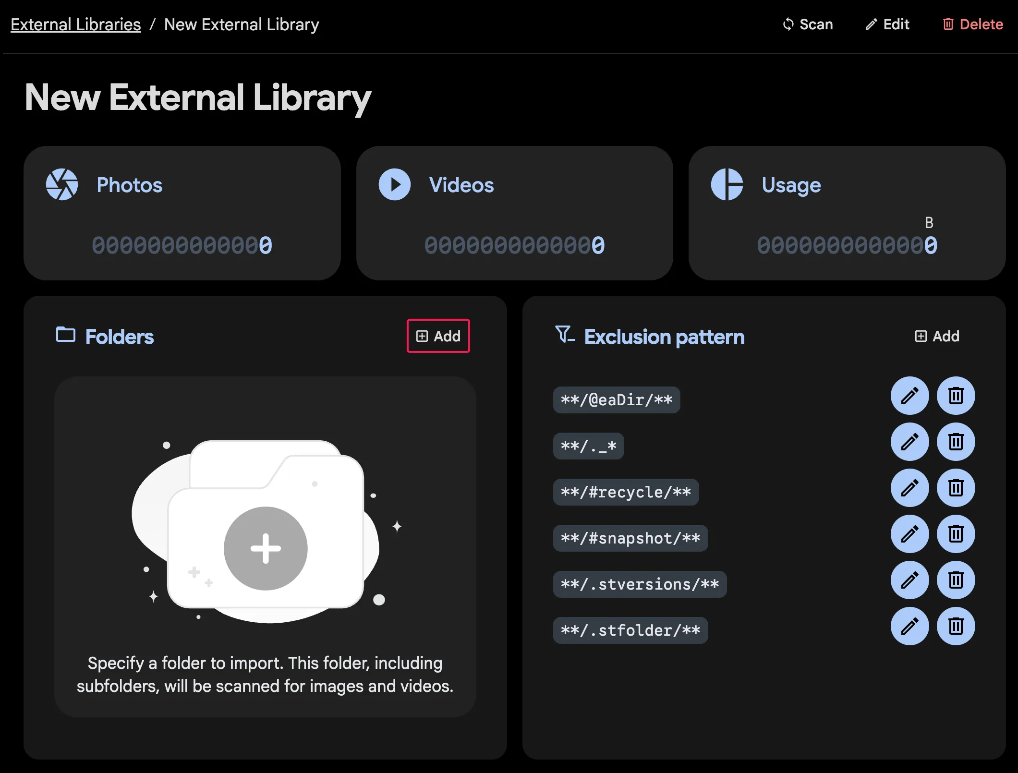Viewport: 1018px width, 773px height.
Task: Delete the **/._* exclusion pattern
Action: (x=956, y=442)
